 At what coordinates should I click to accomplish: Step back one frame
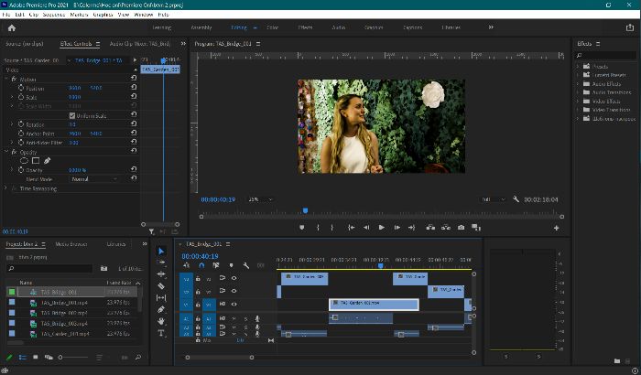(x=366, y=228)
